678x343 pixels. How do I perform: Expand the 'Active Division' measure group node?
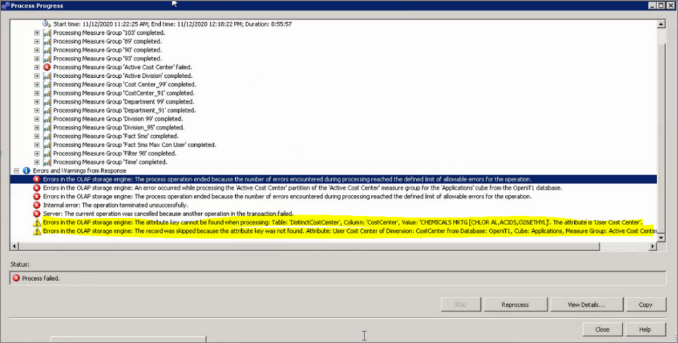pos(37,76)
